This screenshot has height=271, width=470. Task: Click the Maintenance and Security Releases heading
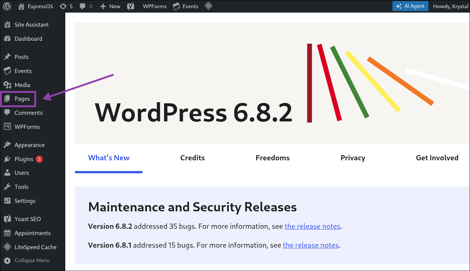click(193, 207)
